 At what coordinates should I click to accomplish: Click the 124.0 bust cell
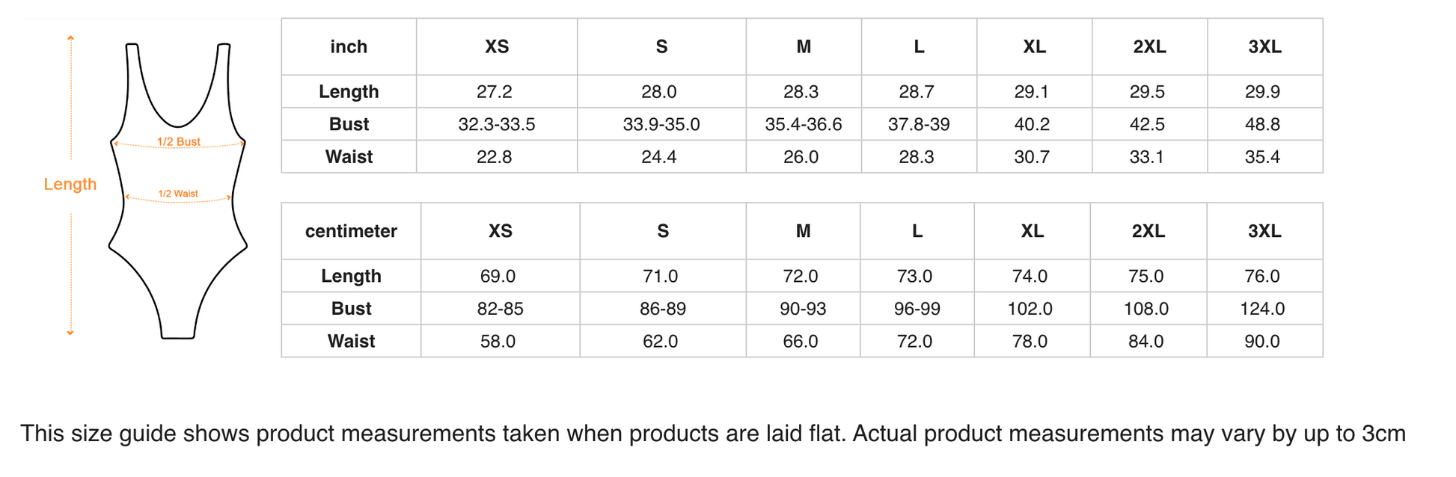tap(1262, 309)
